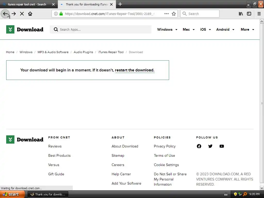Switch to 'itunes repair tool cnet - Search' tab
Screen dimensions: 264x198
coord(27,4)
